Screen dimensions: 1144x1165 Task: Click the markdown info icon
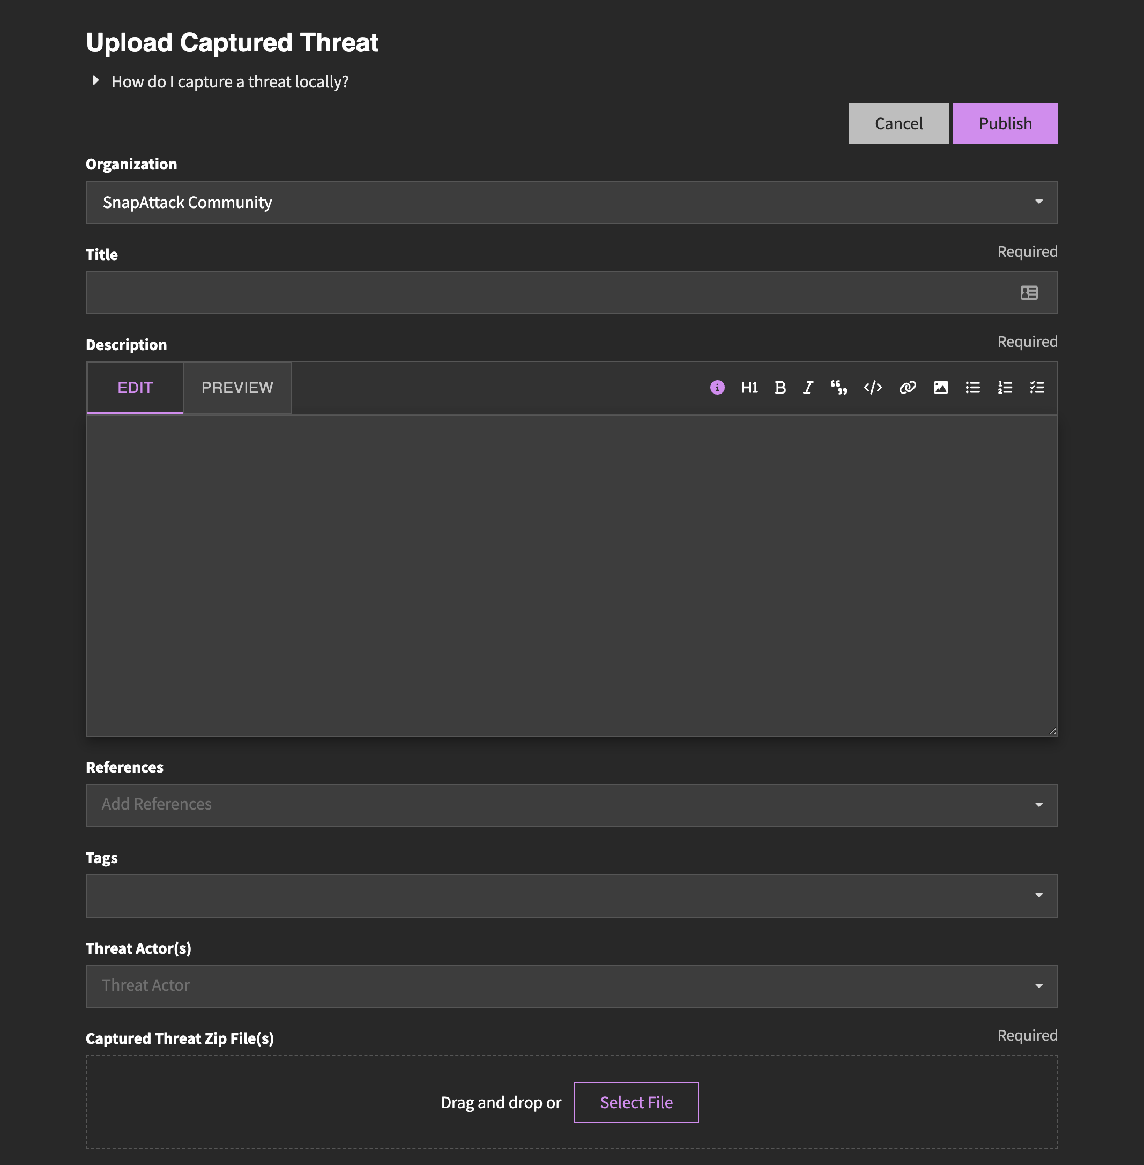pyautogui.click(x=717, y=388)
